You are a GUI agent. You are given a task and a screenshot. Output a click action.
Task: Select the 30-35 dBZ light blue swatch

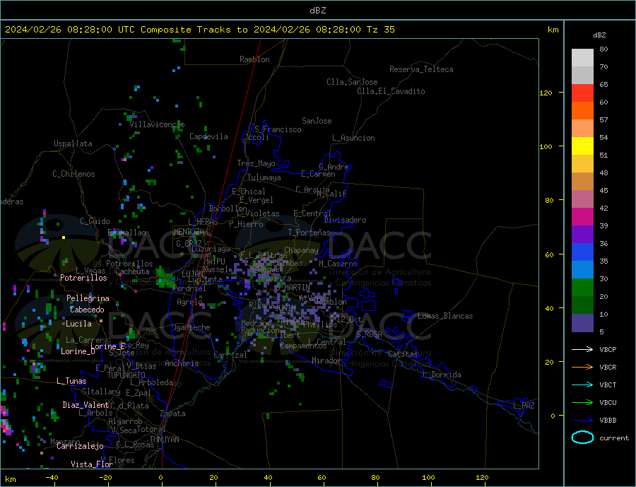582,270
